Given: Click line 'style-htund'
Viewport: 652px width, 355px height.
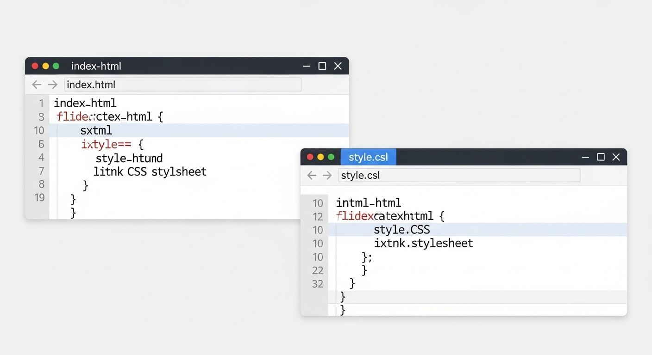Looking at the screenshot, I should point(129,159).
